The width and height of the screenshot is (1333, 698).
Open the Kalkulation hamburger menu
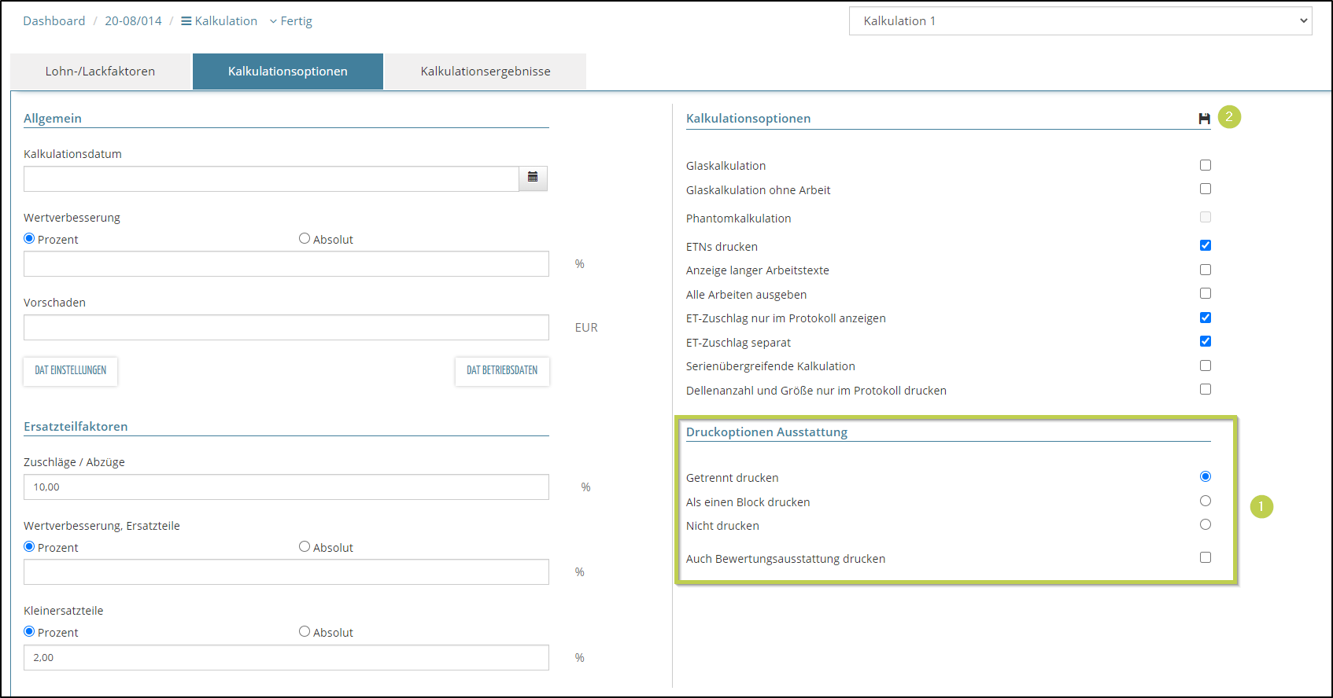pyautogui.click(x=219, y=21)
